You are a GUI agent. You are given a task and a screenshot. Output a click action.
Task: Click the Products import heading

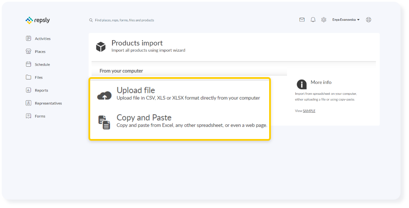coord(137,43)
